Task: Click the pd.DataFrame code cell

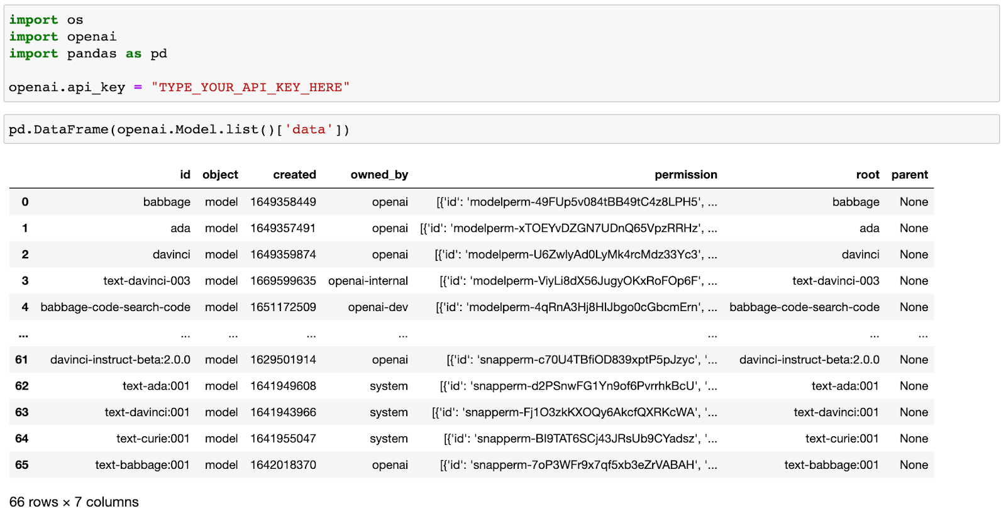Action: 501,129
